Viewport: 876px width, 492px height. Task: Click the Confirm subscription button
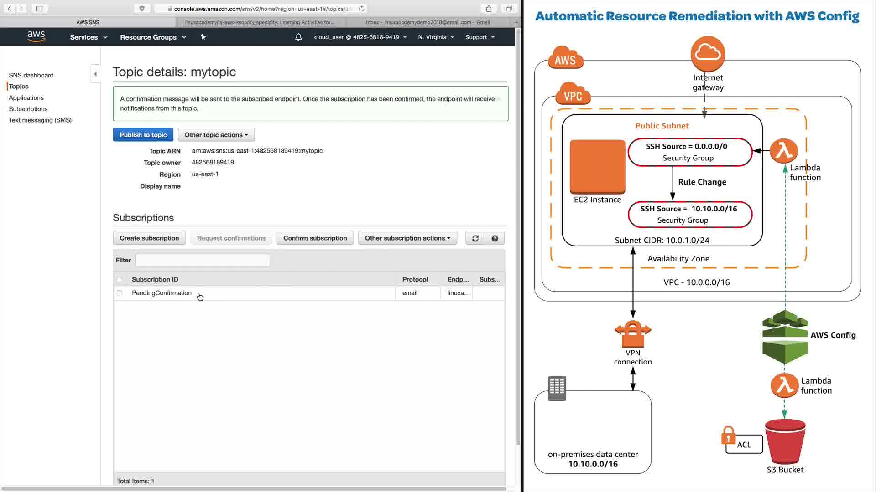pyautogui.click(x=315, y=238)
